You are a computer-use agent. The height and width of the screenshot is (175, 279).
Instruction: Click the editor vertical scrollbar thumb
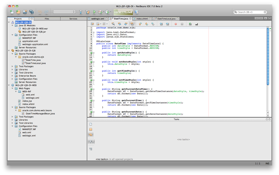tap(268, 56)
